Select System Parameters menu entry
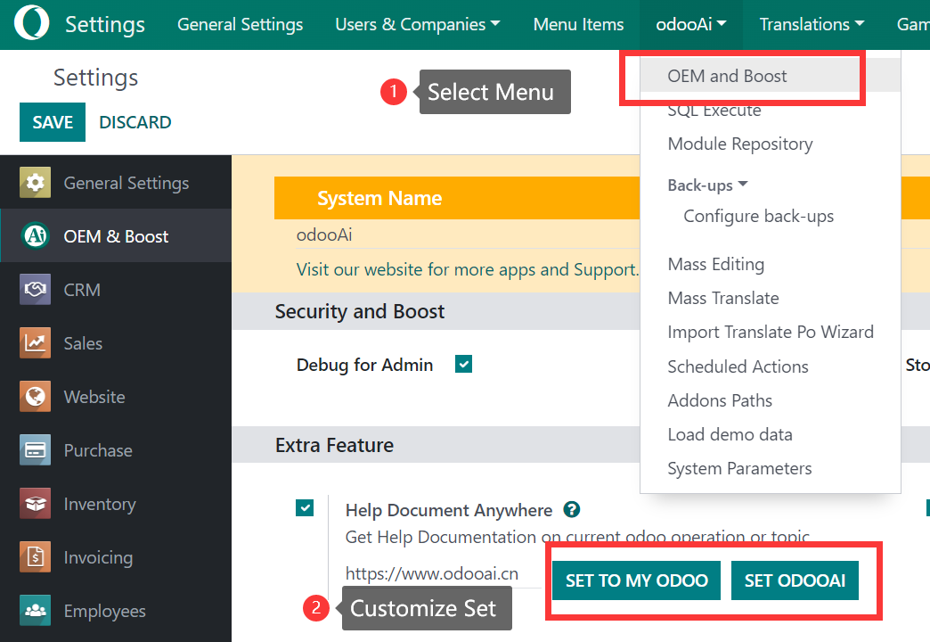Image resolution: width=930 pixels, height=642 pixels. click(x=739, y=468)
